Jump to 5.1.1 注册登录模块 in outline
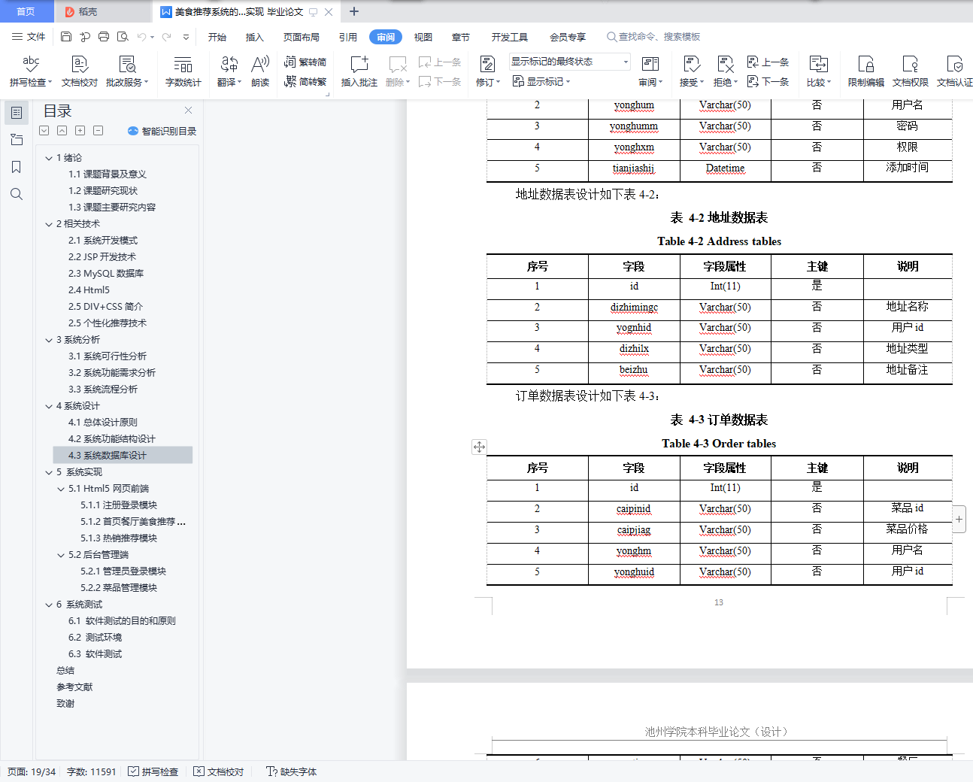The width and height of the screenshot is (973, 782). point(119,505)
